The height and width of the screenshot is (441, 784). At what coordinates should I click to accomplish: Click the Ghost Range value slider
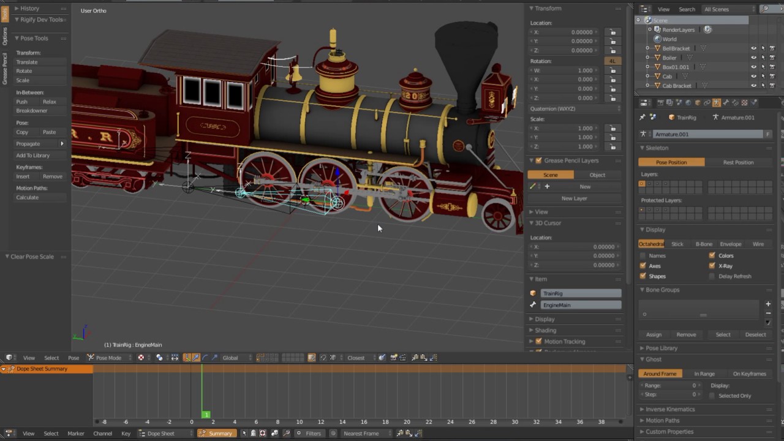click(669, 385)
